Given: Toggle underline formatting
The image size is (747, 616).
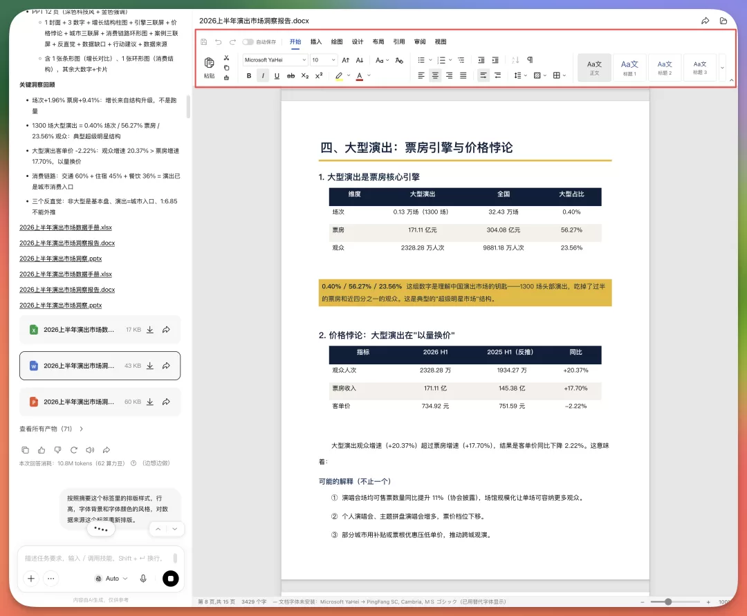Looking at the screenshot, I should tap(277, 75).
